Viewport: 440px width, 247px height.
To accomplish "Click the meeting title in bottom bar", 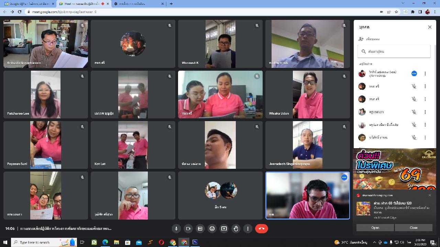I will (x=66, y=228).
